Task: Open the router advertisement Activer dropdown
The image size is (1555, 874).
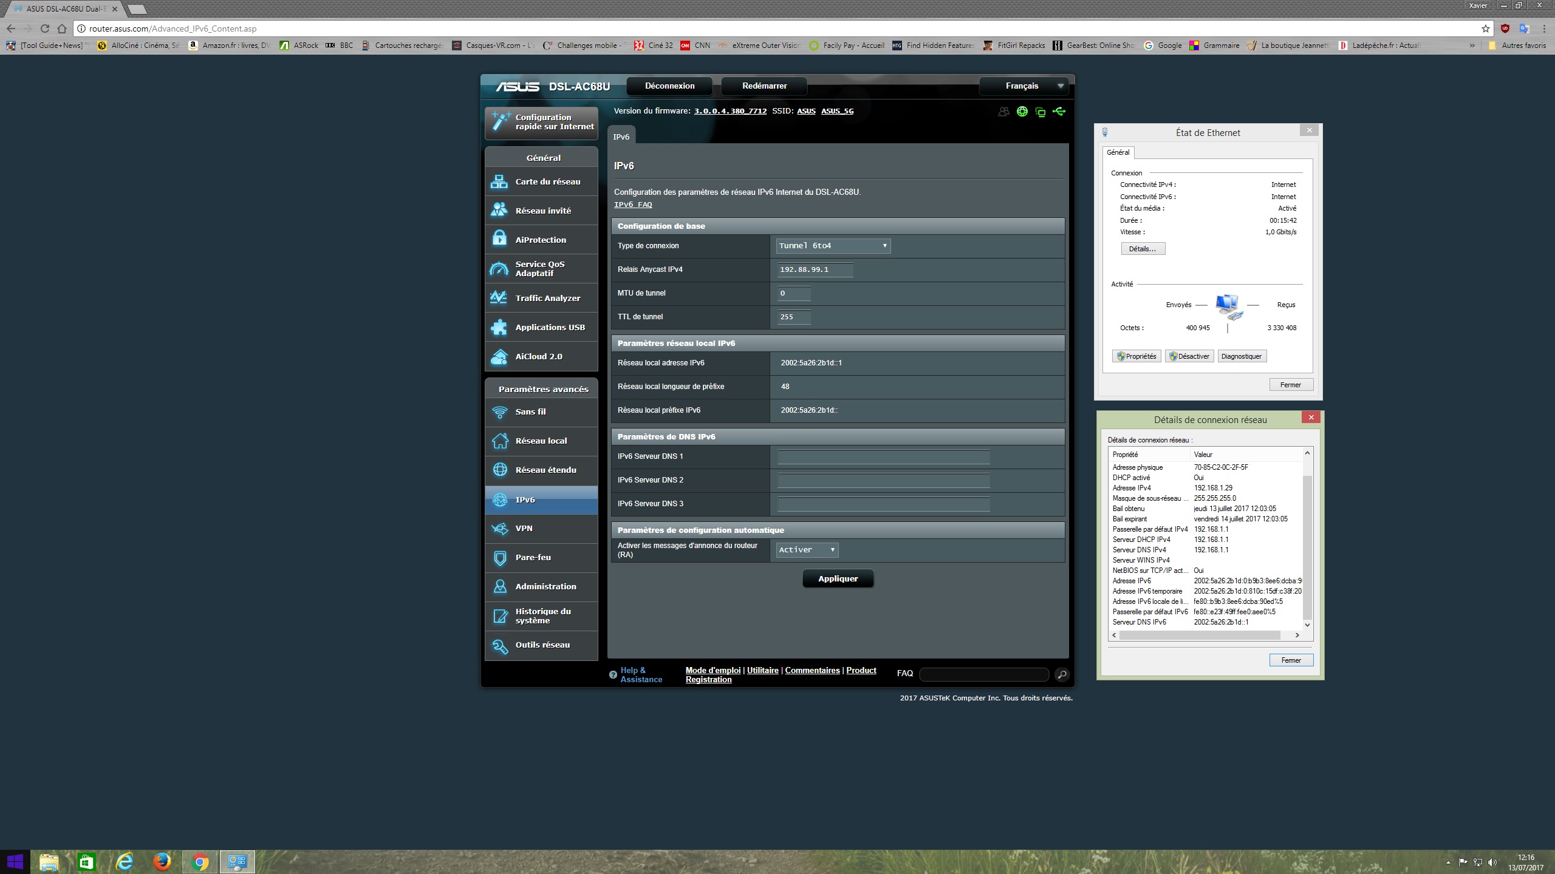Action: tap(807, 550)
